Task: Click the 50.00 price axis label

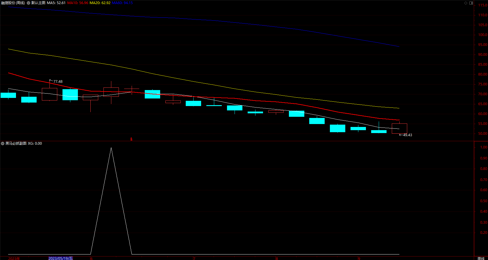Action: pos(482,134)
